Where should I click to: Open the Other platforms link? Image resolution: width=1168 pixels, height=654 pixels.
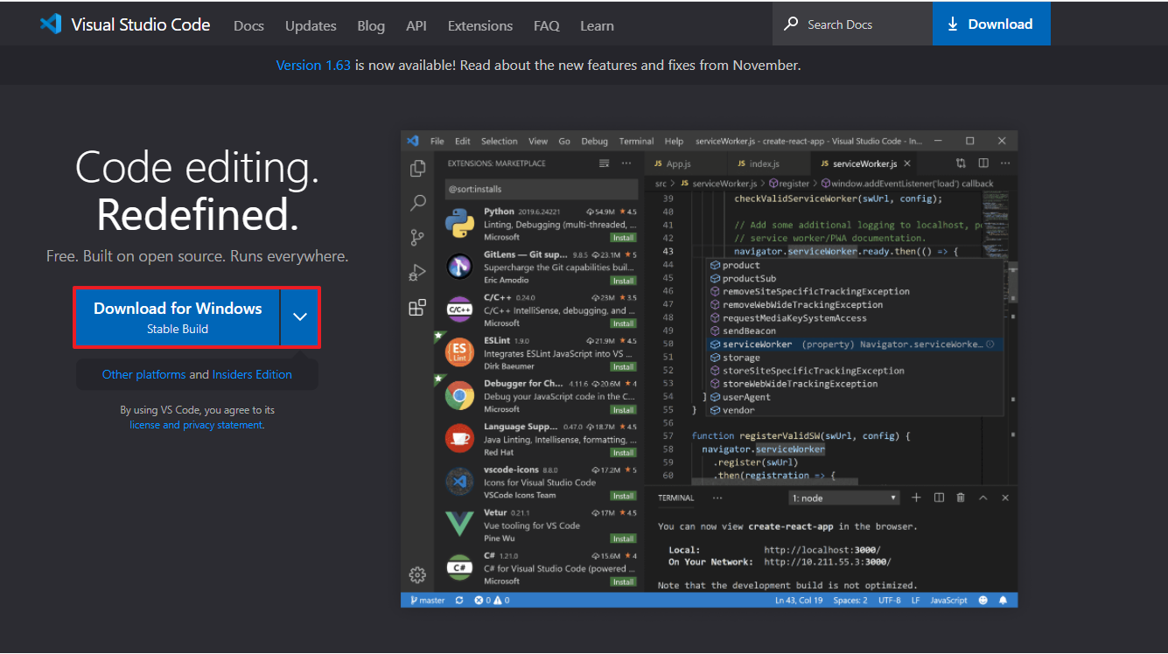pos(143,374)
